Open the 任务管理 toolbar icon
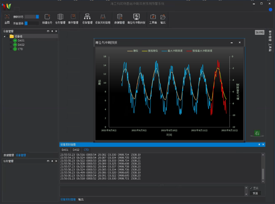Viewport: 275px width, 204px height. click(60, 17)
